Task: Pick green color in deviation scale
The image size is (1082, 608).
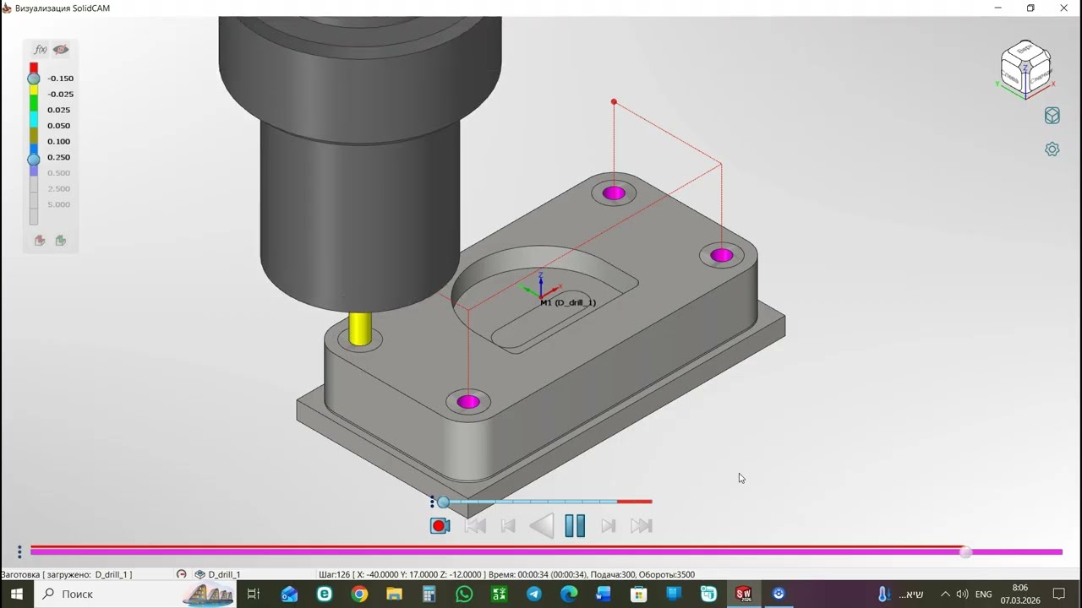Action: click(x=34, y=105)
